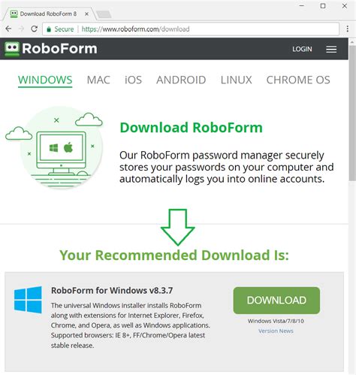This screenshot has width=356, height=375.
Task: Select the WINDOWS platform tab
Action: click(45, 80)
